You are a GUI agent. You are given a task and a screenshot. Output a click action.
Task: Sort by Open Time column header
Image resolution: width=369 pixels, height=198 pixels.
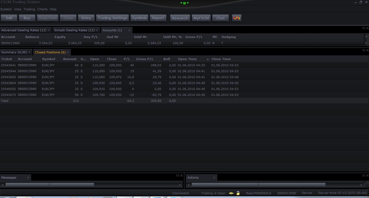click(193, 59)
